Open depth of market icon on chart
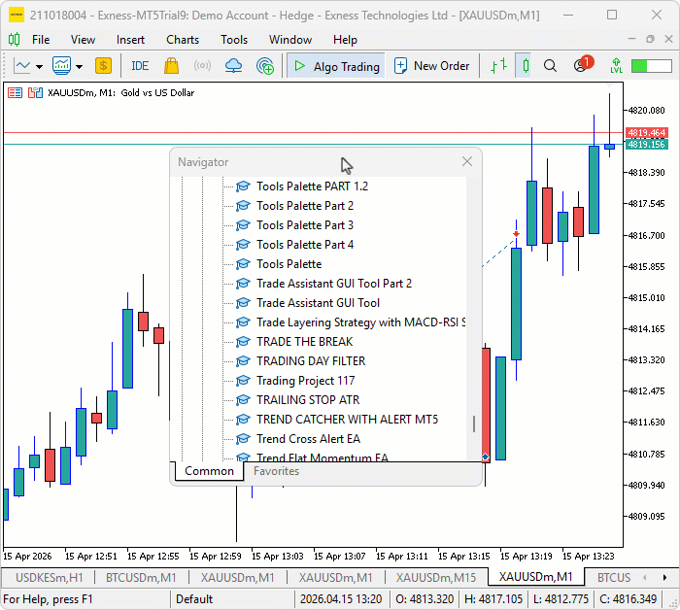Viewport: 680px width, 610px height. pyautogui.click(x=35, y=93)
